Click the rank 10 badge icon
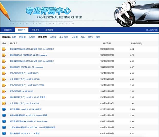The width and height of the screenshot is (159, 137). (x=4, y=103)
